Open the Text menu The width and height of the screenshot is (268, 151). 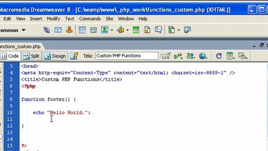pos(70,18)
